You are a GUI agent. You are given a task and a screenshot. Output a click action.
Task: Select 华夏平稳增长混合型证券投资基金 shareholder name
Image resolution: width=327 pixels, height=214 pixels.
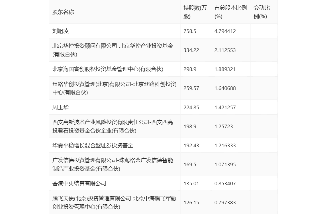coord(93,145)
